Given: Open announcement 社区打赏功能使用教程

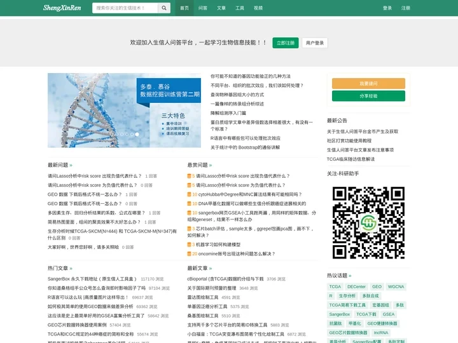Looking at the screenshot, I should coord(349,141).
